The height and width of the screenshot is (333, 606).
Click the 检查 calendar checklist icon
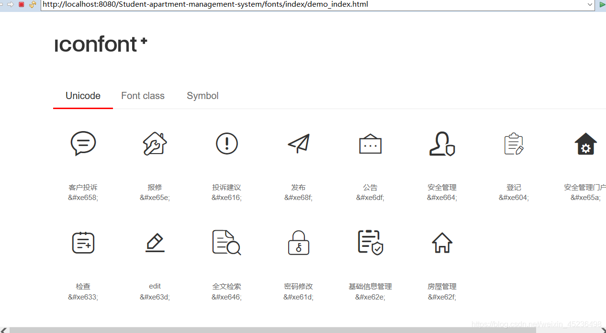tap(83, 243)
